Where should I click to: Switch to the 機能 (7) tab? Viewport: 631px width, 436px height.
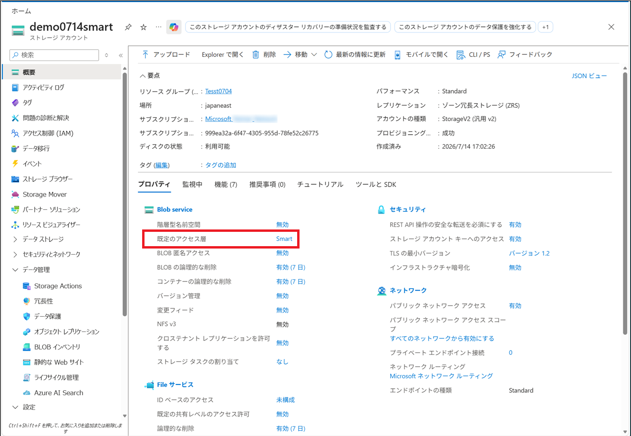[226, 185]
